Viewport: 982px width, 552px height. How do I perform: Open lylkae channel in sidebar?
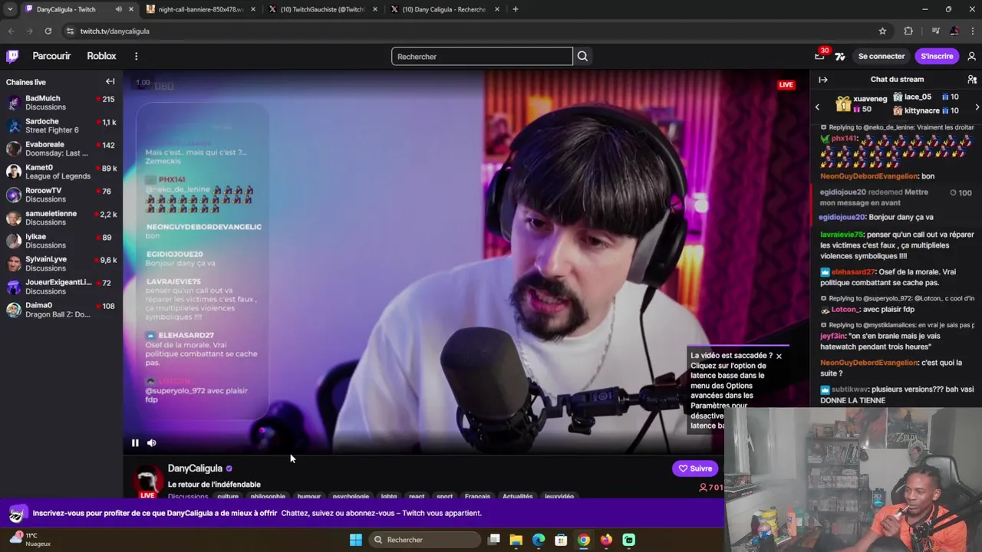click(61, 241)
